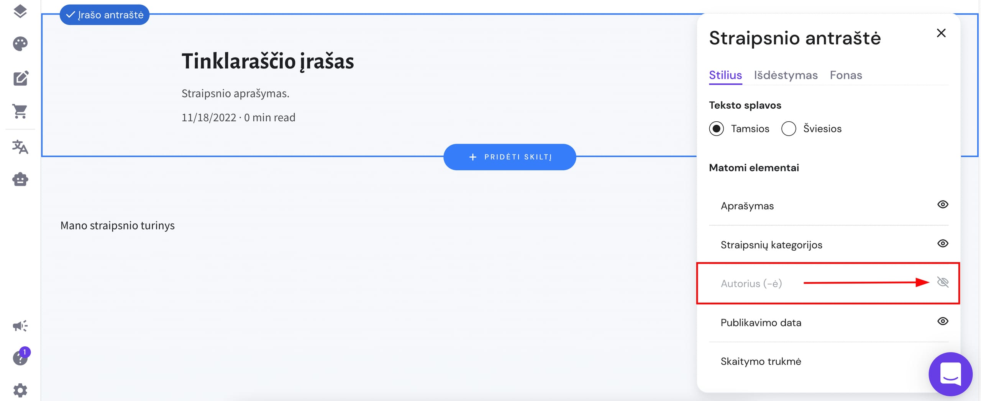Open the website style palette icon
The width and height of the screenshot is (981, 401).
[20, 43]
